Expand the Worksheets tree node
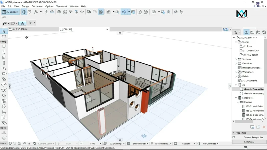 pyautogui.click(x=236, y=72)
